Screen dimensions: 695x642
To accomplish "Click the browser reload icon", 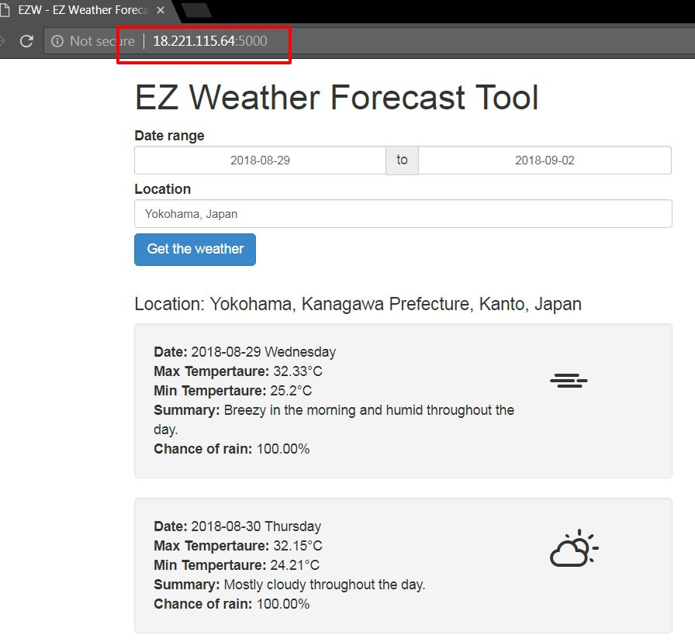I will pos(26,41).
